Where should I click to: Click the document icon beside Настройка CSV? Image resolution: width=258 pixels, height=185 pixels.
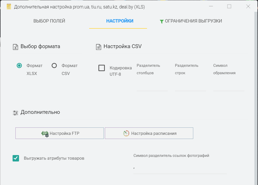98,47
